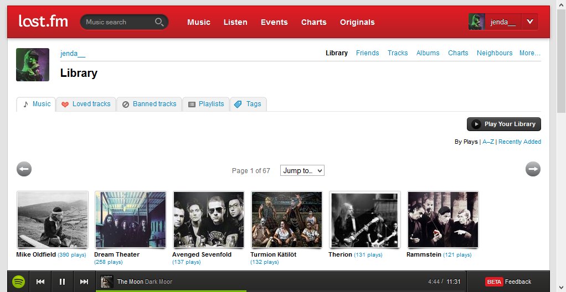Sort library A–Z
This screenshot has width=566, height=292.
tap(488, 142)
